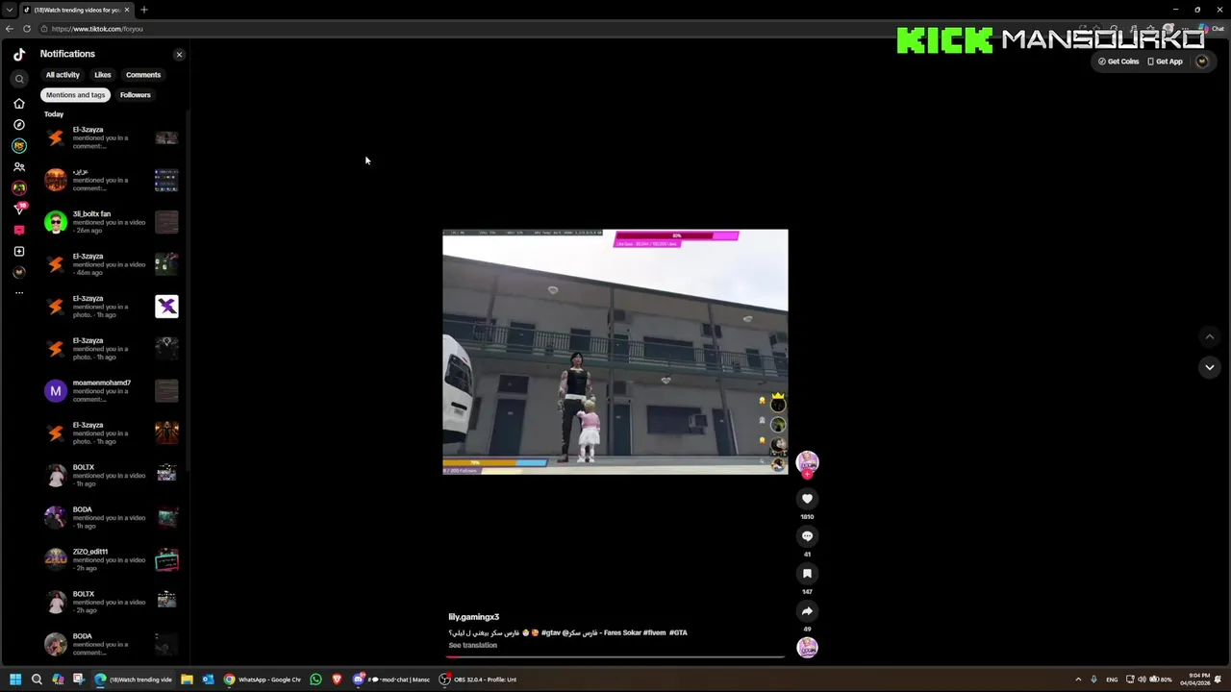Image resolution: width=1231 pixels, height=692 pixels.
Task: Reload the page with the refresh icon
Action: coord(27,29)
